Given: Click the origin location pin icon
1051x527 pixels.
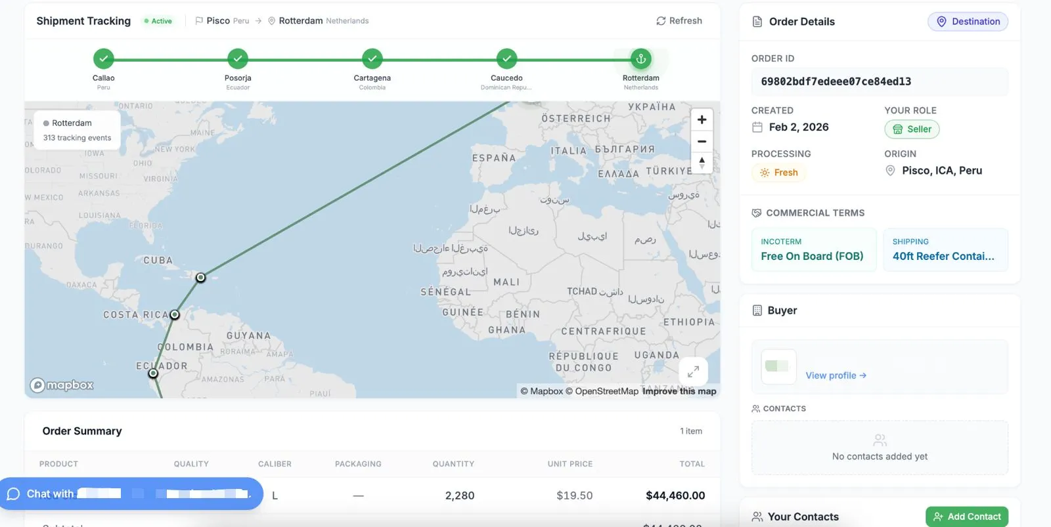Looking at the screenshot, I should [891, 171].
